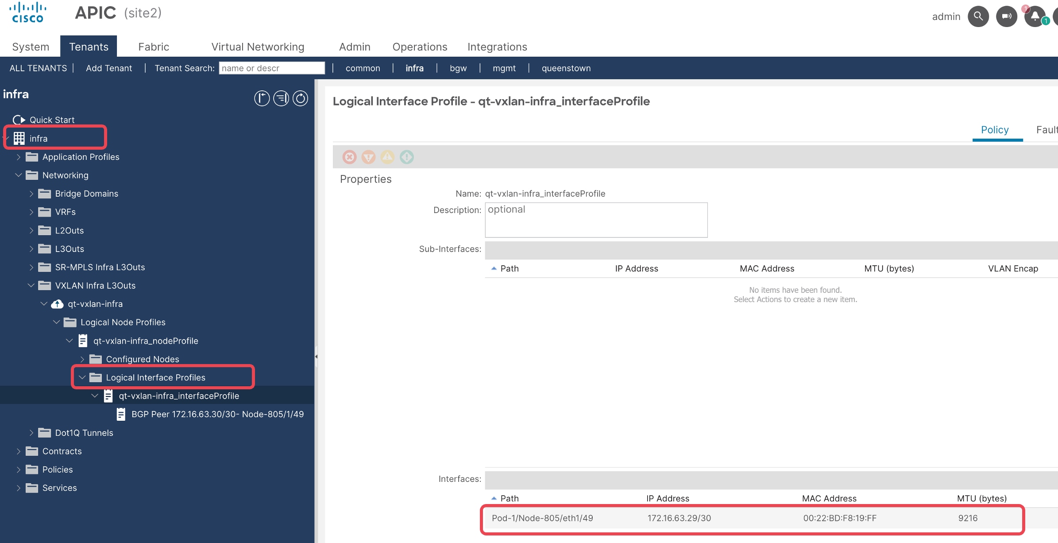This screenshot has height=543, width=1058.
Task: Click the yellow minor fault icon
Action: point(387,157)
